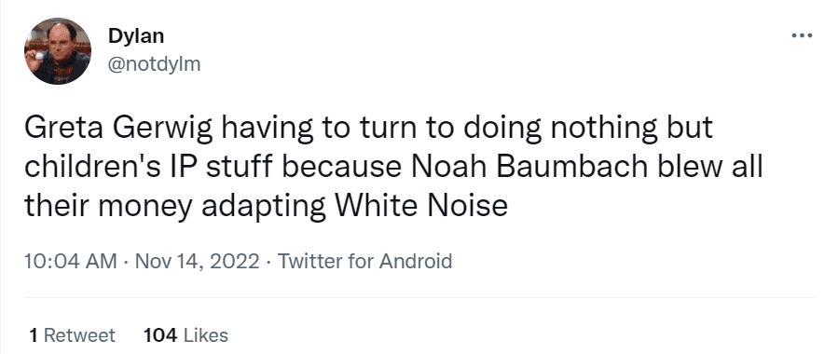Click the phrase doing nothing but
838x354 pixels.
pos(588,129)
